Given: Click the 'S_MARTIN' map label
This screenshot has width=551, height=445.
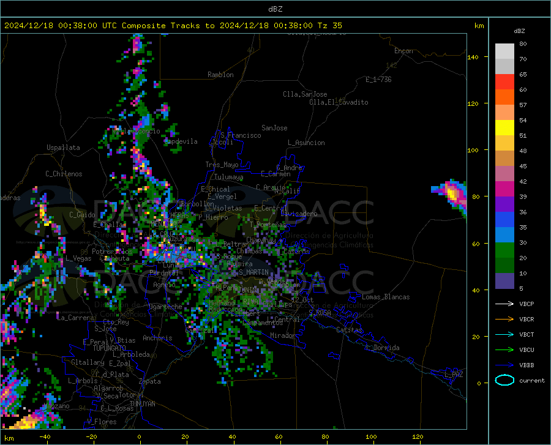Looking at the screenshot, I should coord(253,272).
